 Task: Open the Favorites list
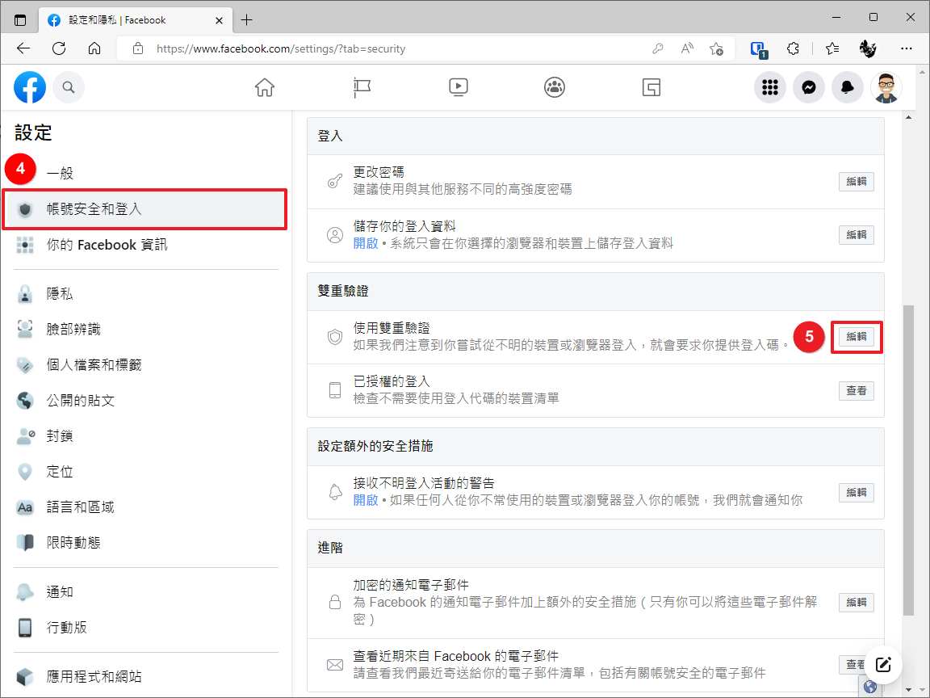point(832,48)
